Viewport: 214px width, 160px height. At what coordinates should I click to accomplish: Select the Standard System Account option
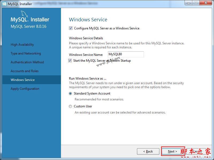(70, 93)
